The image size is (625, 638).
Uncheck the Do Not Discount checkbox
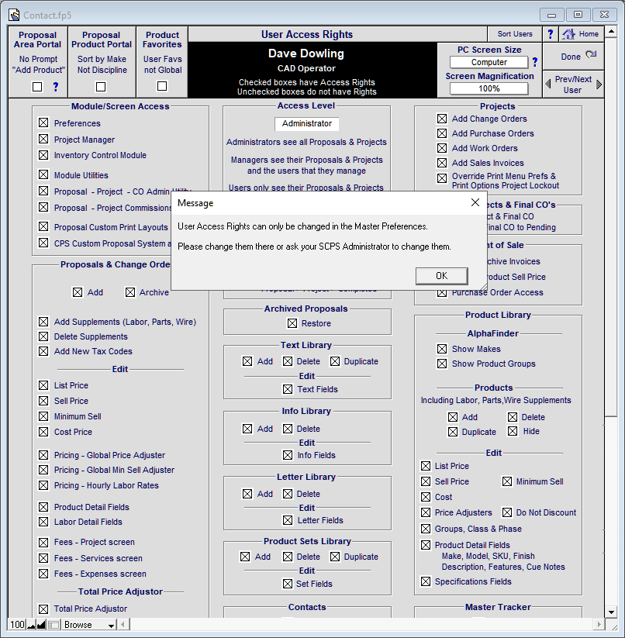507,512
